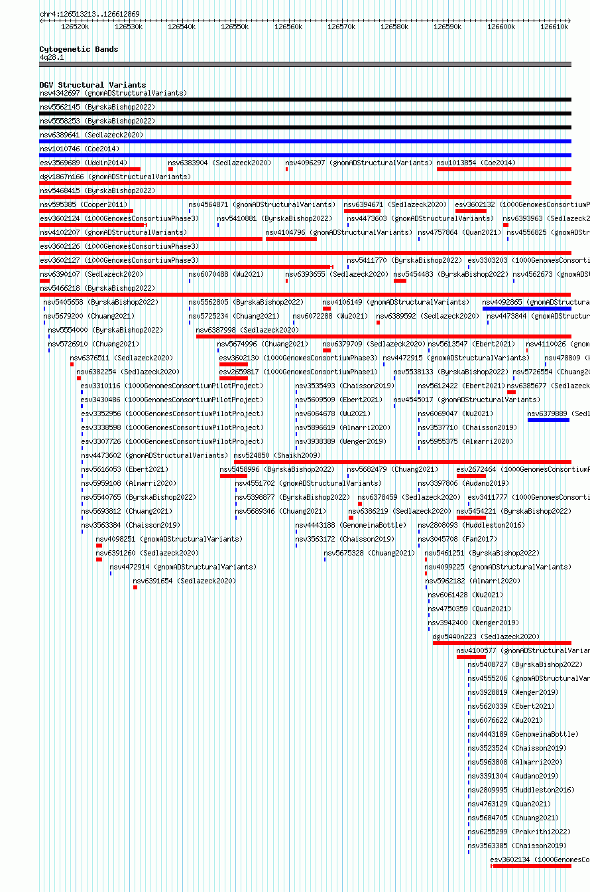Select esv3569689 Uddin2014 variant
This screenshot has height=892, width=590.
pyautogui.click(x=84, y=163)
